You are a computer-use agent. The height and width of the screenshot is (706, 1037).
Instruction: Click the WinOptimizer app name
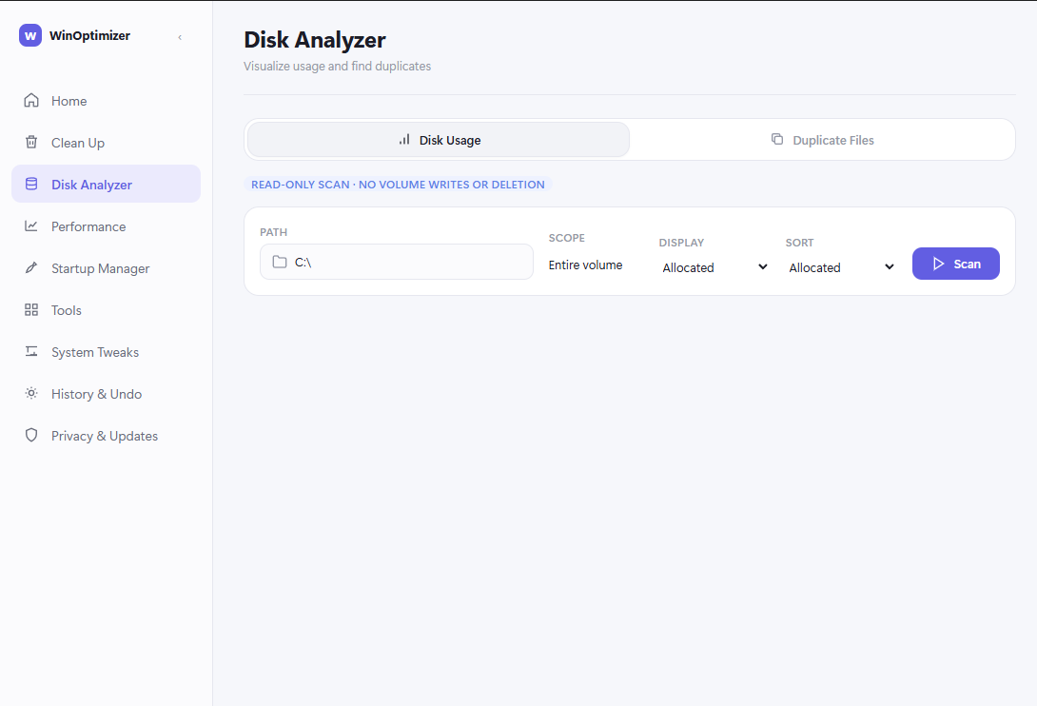(90, 36)
